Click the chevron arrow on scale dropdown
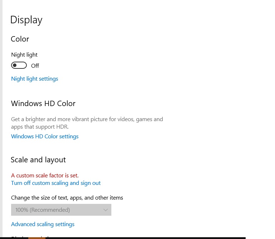 click(x=106, y=210)
